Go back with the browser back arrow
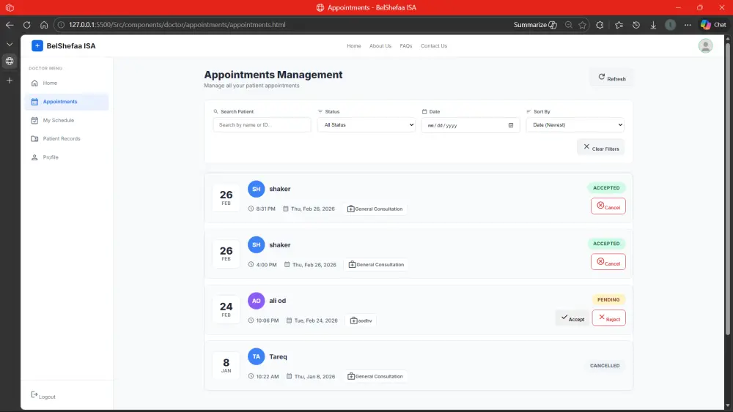This screenshot has height=412, width=733. coord(10,25)
